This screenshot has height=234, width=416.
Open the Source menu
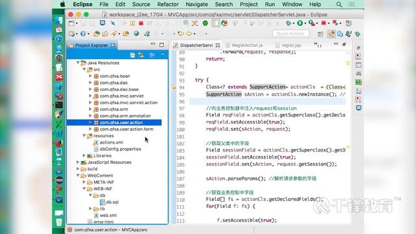click(x=141, y=5)
